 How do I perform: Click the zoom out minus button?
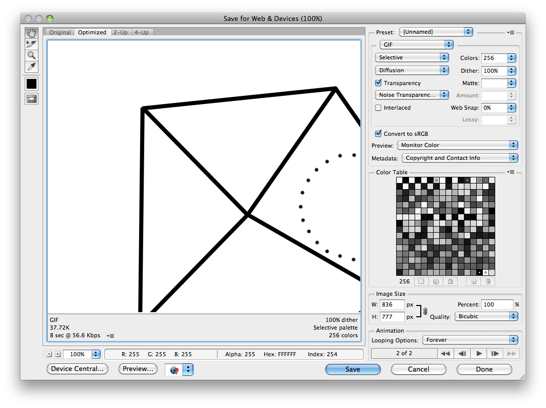49,354
